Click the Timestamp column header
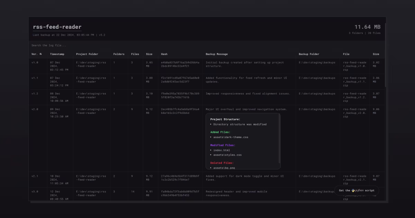 (x=57, y=54)
